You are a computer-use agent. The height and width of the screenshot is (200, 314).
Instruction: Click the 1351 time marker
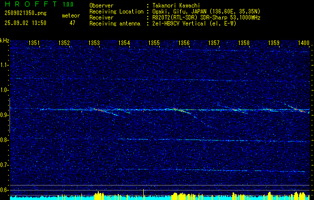pos(34,42)
